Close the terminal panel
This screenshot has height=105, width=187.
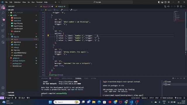tap(184, 78)
